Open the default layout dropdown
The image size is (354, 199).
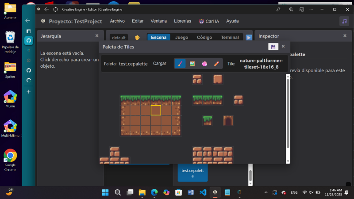[119, 38]
